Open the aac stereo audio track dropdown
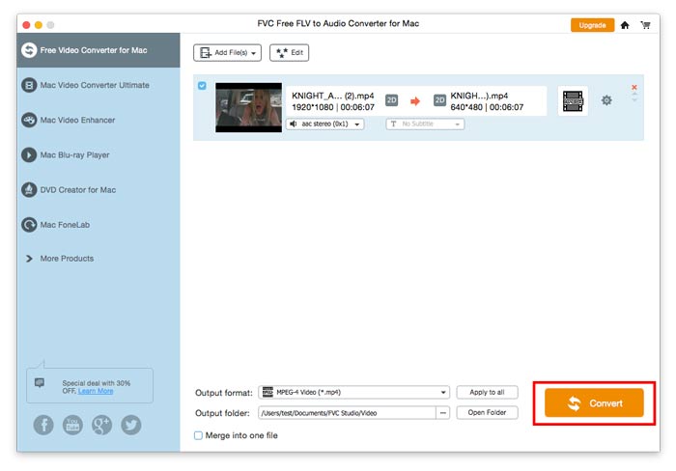This screenshot has width=676, height=471. (x=325, y=125)
